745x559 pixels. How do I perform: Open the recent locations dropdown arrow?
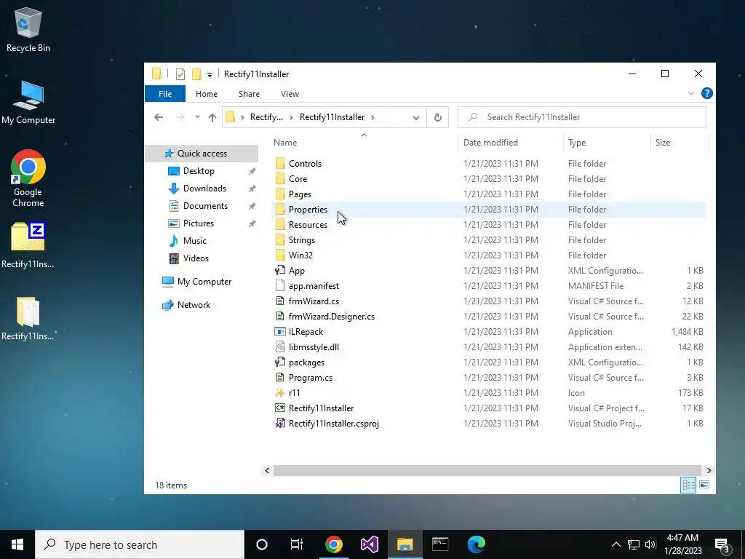(x=197, y=117)
